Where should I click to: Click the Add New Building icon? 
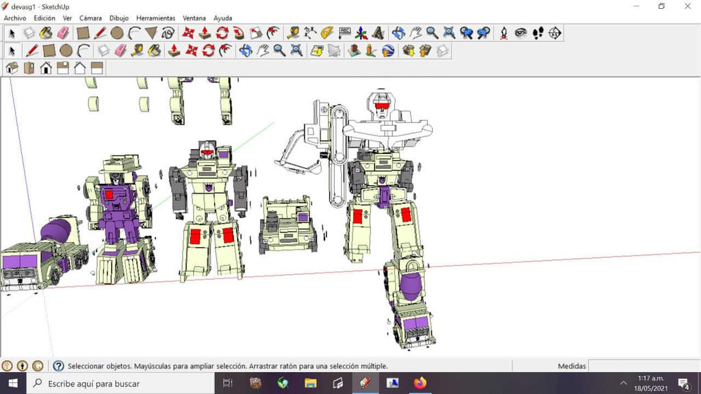(354, 51)
